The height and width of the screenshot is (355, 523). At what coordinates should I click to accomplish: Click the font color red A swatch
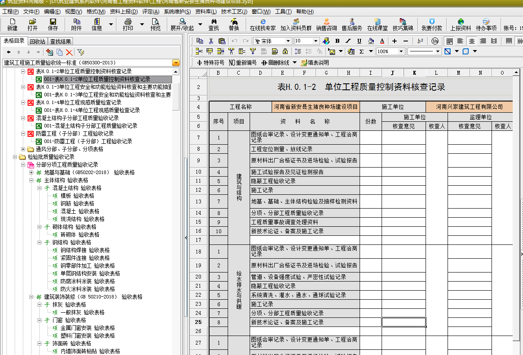(x=382, y=41)
